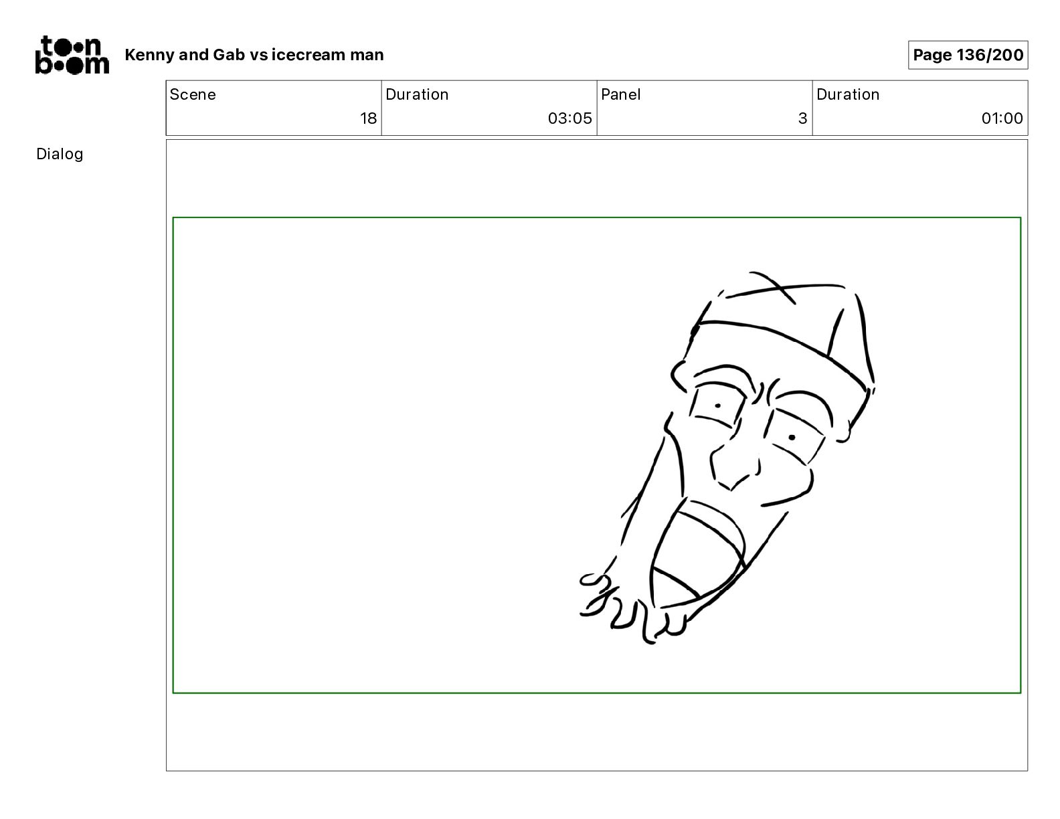This screenshot has height=819, width=1060.
Task: Click the 'Page 136/200' box
Action: [x=968, y=55]
